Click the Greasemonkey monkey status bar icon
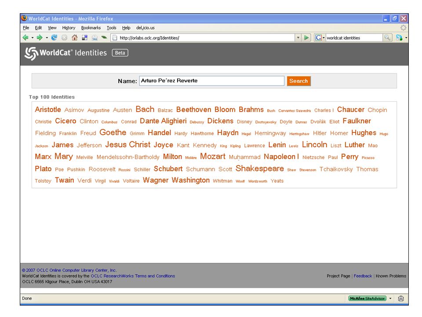 (401, 299)
